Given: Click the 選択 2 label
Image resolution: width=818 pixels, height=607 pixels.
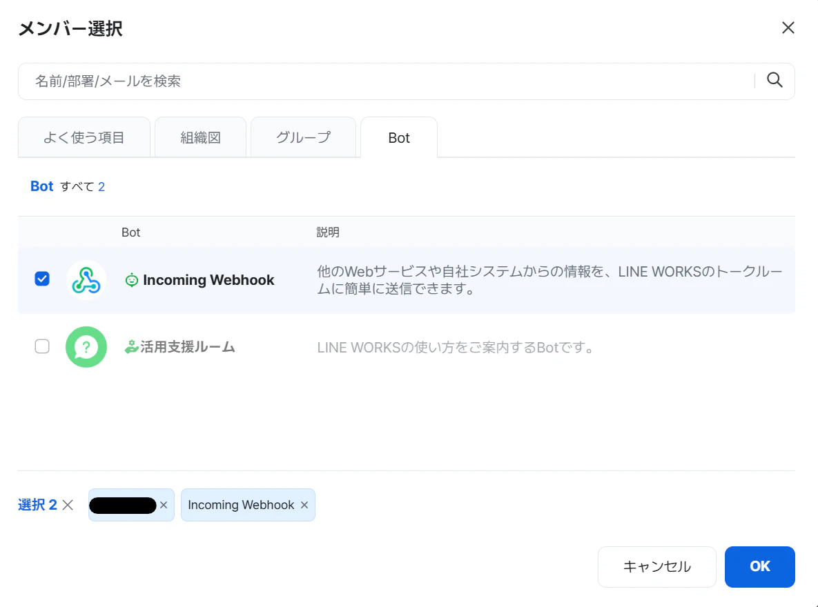Looking at the screenshot, I should (x=37, y=505).
